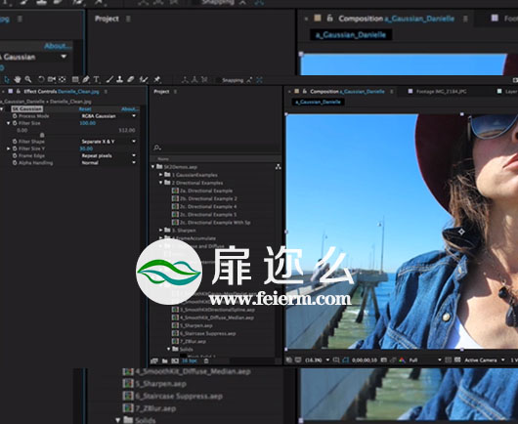Toggle stopwatch for Process Mode

pyautogui.click(x=15, y=116)
